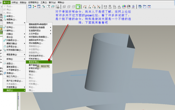Choose 可变剖面扫描(V)... entry

click(15, 50)
